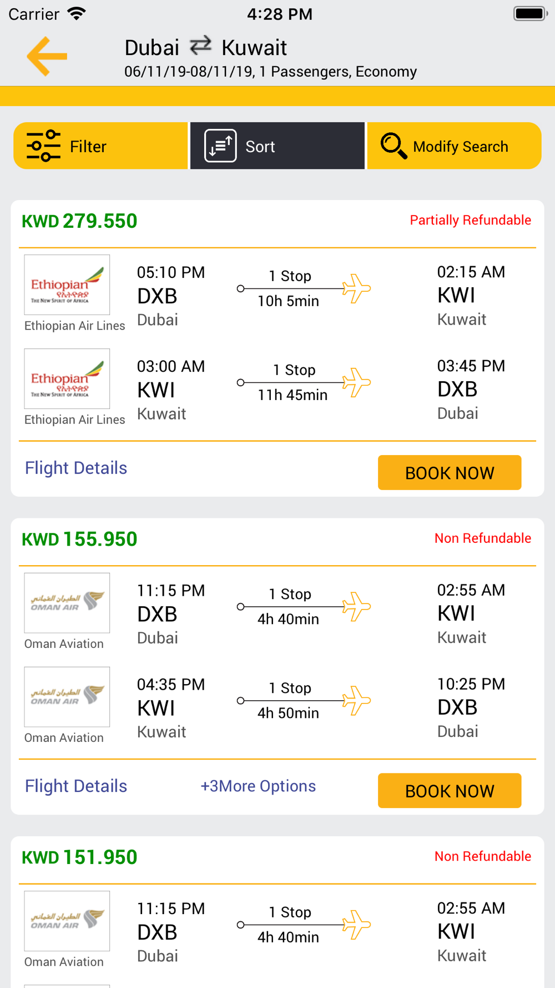
Task: Tap the Modify Search magnifier icon
Action: click(x=394, y=146)
